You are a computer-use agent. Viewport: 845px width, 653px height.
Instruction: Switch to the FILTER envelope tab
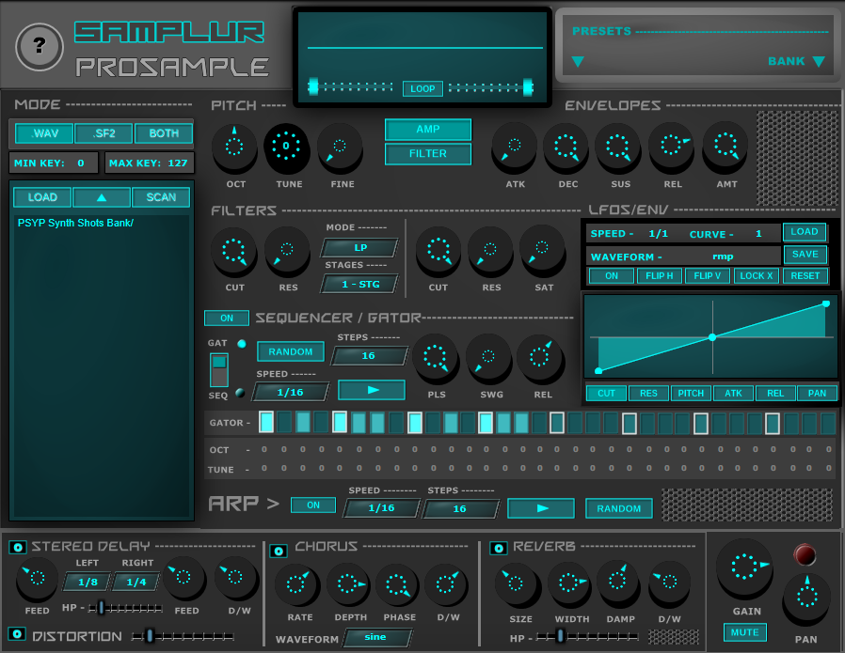428,154
